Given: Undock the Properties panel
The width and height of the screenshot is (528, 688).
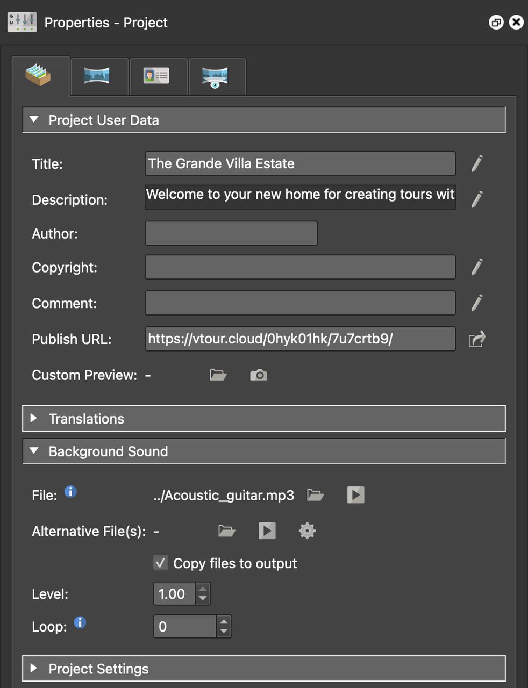Looking at the screenshot, I should pyautogui.click(x=496, y=22).
